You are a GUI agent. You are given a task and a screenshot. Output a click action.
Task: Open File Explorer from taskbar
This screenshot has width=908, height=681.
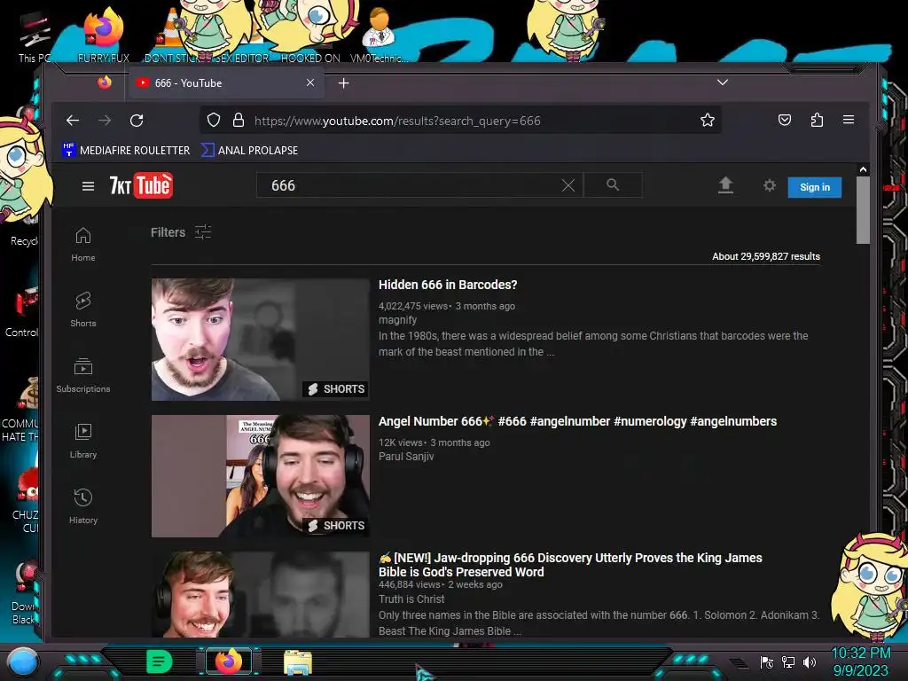tap(298, 661)
